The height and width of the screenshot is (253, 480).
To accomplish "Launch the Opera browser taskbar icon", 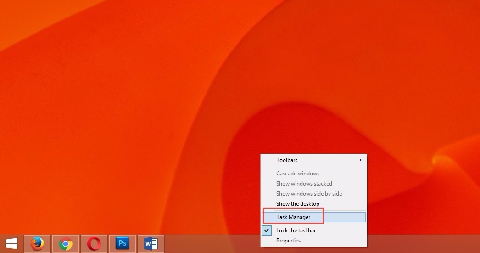I will (94, 243).
